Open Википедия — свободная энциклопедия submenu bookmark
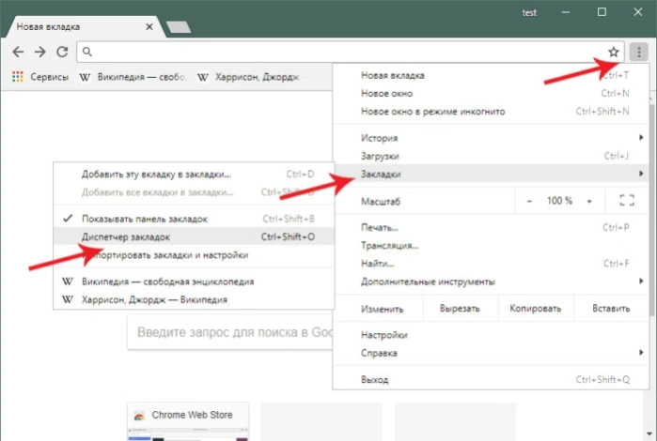657x441 pixels. point(194,281)
